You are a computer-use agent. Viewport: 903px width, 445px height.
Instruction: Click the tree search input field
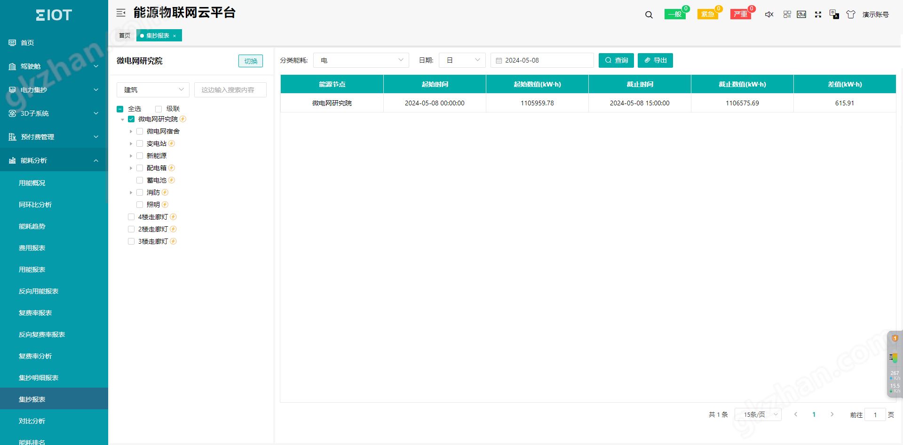coord(230,90)
